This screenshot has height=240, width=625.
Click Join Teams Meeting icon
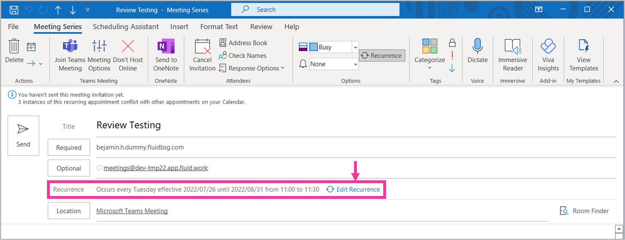click(x=70, y=46)
